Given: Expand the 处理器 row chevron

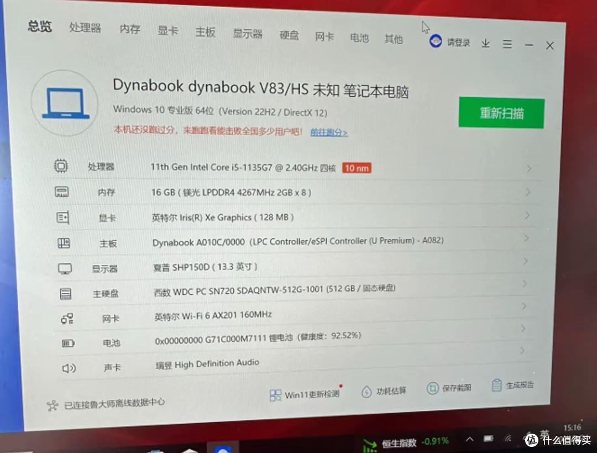Looking at the screenshot, I should click(x=529, y=168).
